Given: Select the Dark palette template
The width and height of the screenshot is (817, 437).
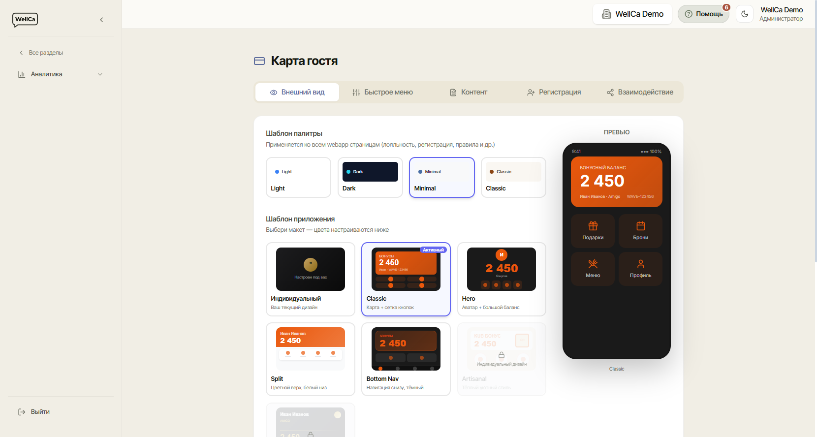Looking at the screenshot, I should (x=370, y=177).
